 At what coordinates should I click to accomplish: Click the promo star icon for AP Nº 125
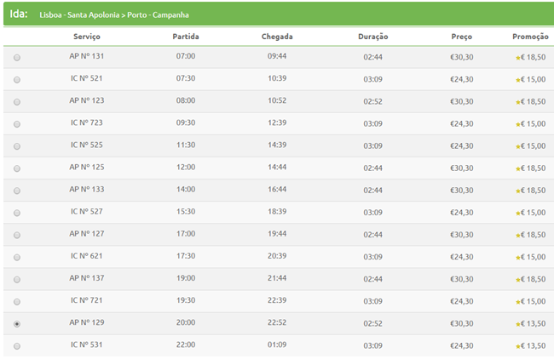pos(518,169)
